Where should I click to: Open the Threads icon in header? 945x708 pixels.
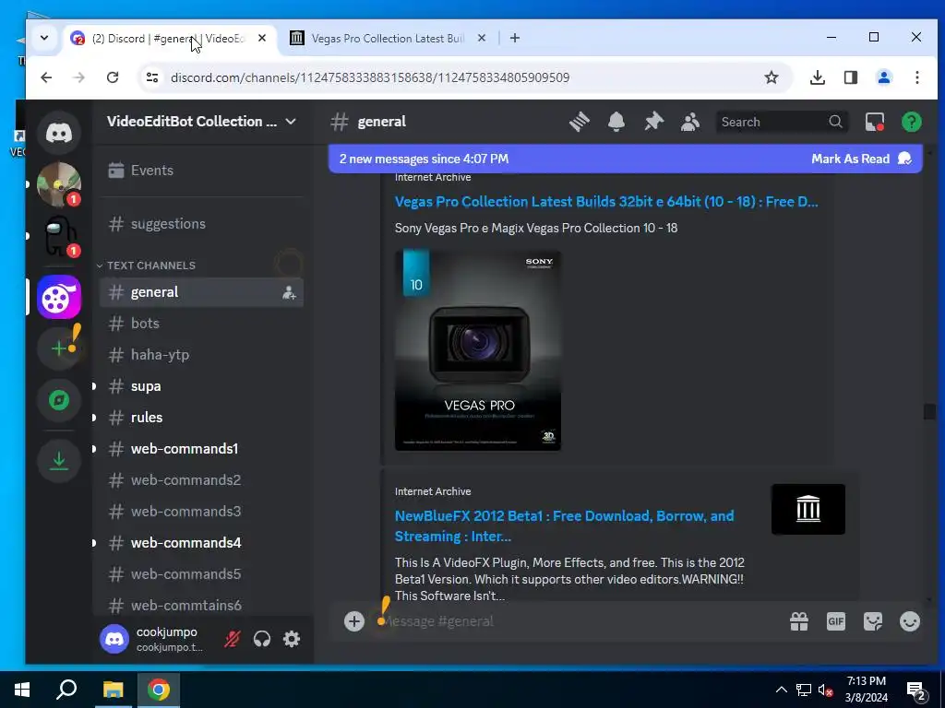point(580,122)
